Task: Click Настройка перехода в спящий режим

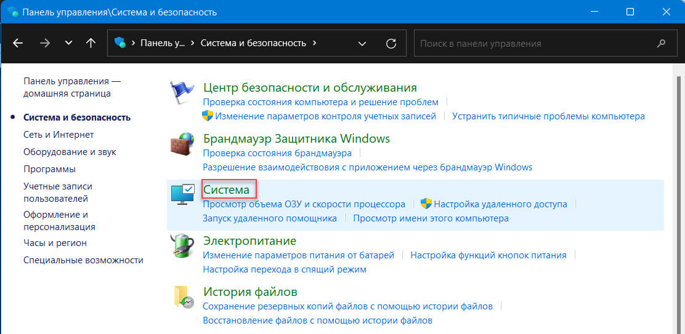Action: tap(285, 269)
